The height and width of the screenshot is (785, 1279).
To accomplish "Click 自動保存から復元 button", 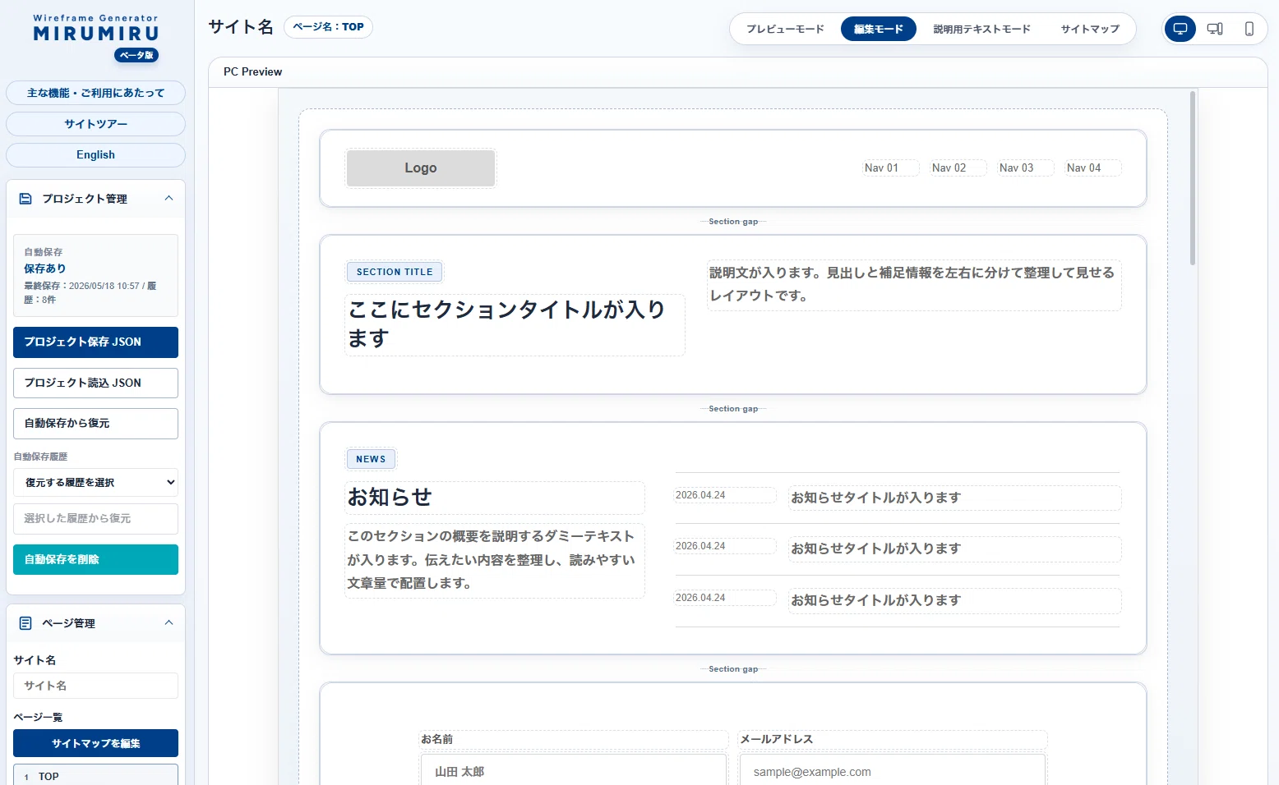I will tap(95, 424).
